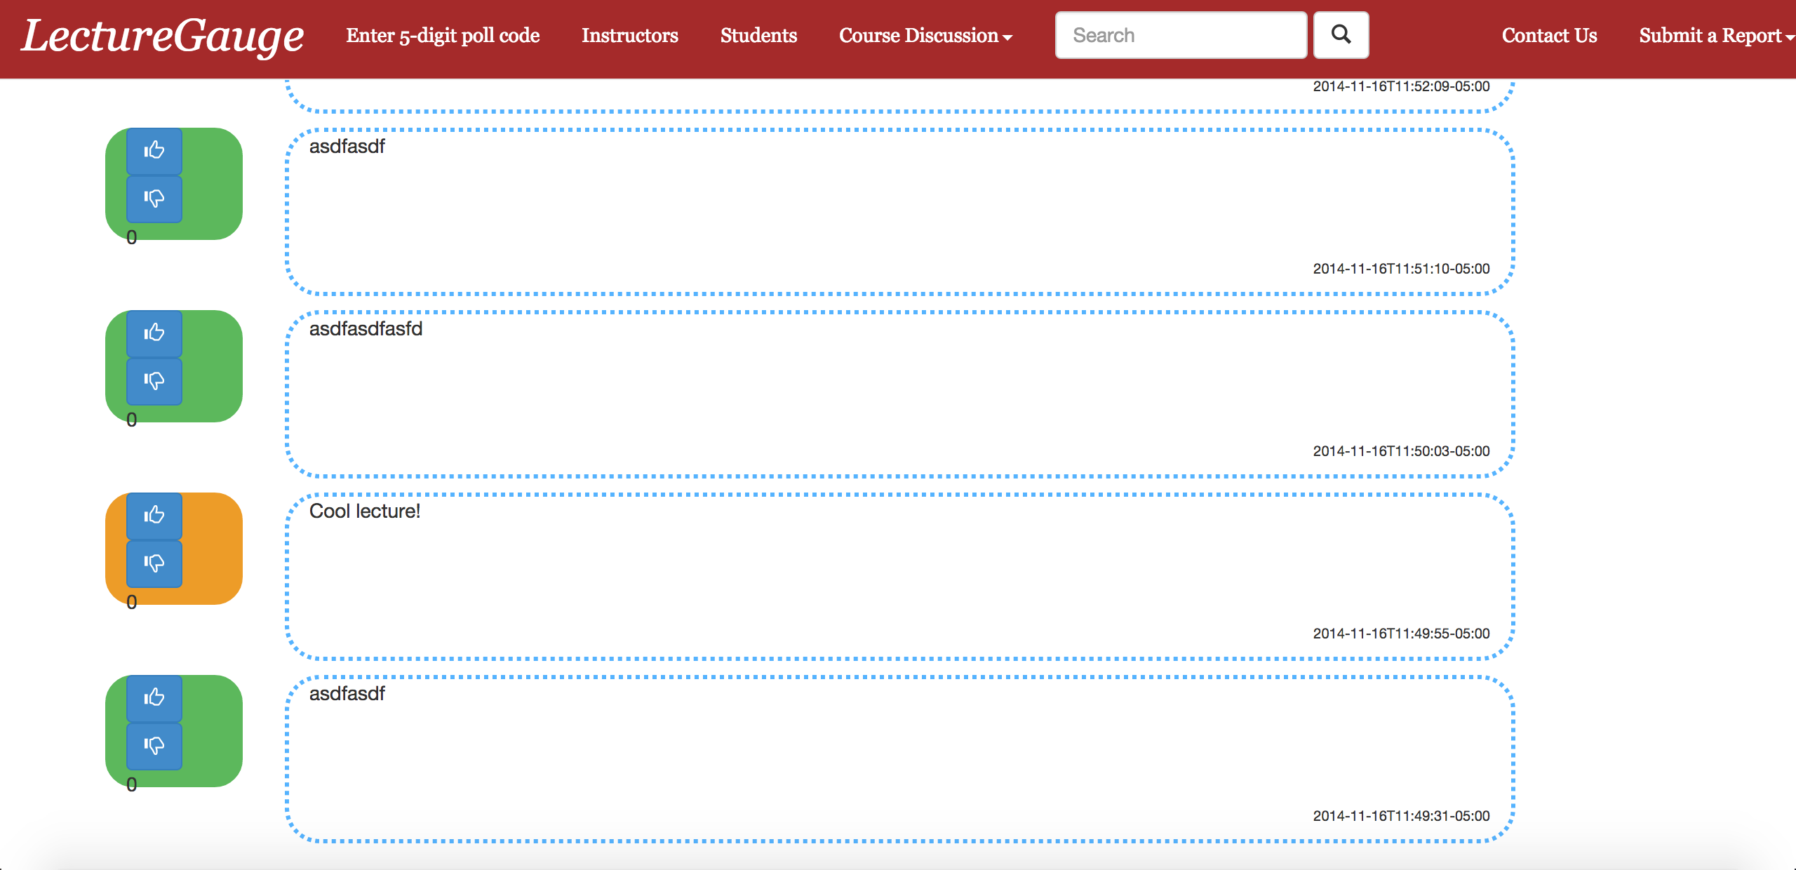Select the 'Cool lecture!' comment text
The image size is (1796, 870).
coord(365,511)
